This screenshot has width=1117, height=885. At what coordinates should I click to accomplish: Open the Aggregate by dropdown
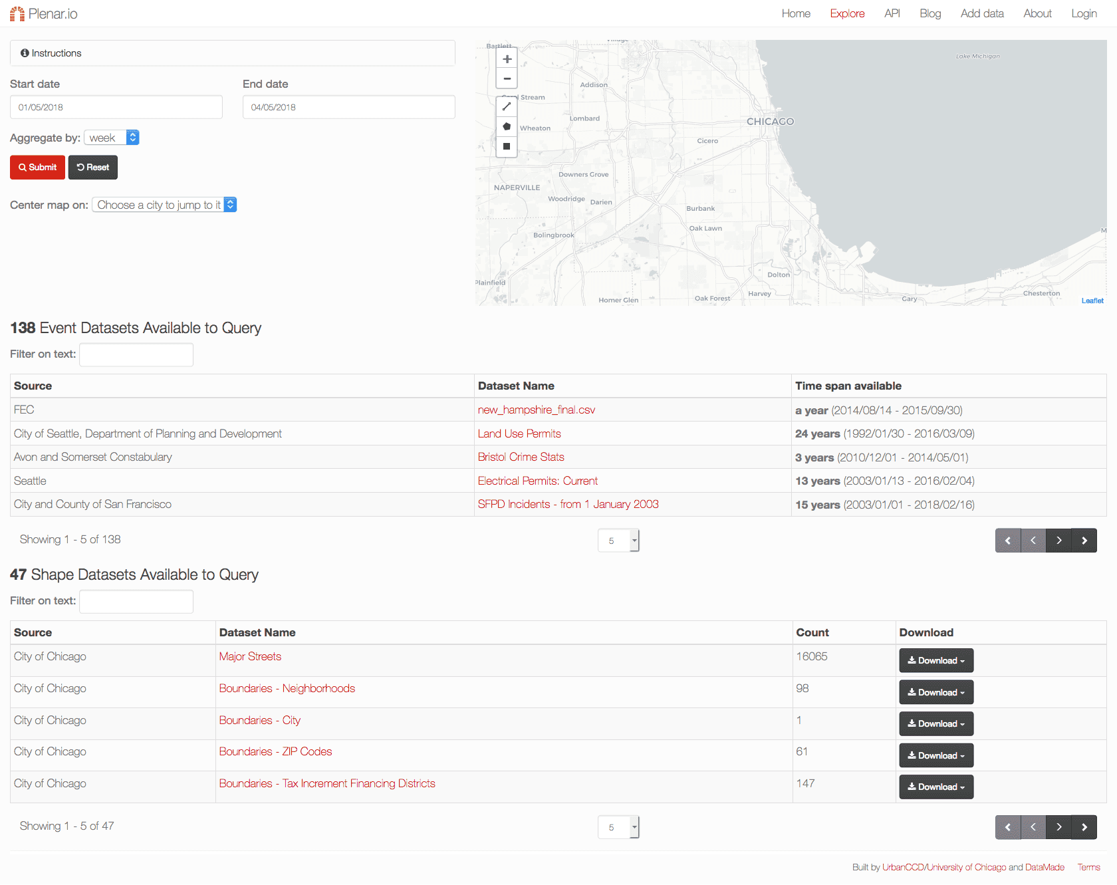click(x=112, y=138)
